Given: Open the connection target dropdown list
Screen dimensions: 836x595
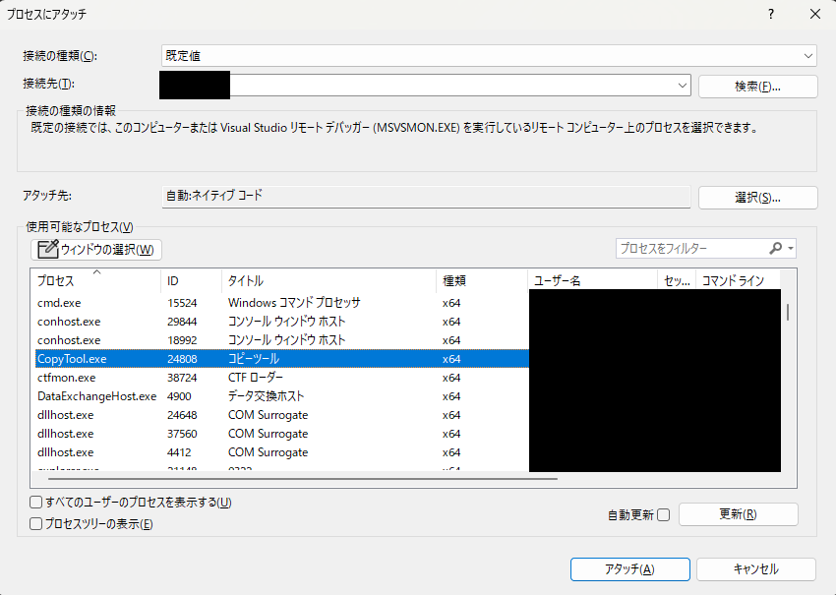Looking at the screenshot, I should (x=683, y=86).
